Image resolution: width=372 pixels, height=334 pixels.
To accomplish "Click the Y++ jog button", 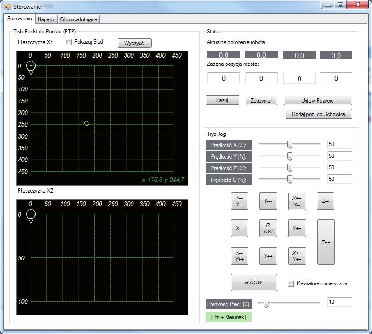I will [x=268, y=256].
